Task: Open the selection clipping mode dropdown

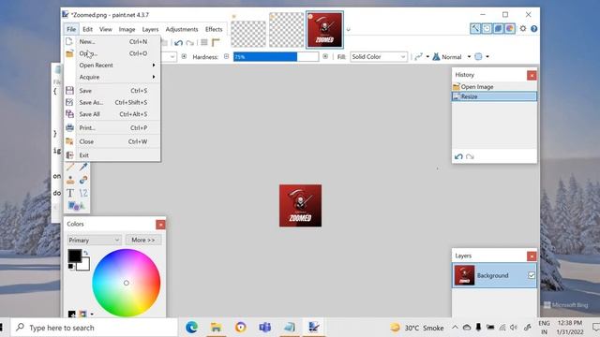Action: point(487,56)
